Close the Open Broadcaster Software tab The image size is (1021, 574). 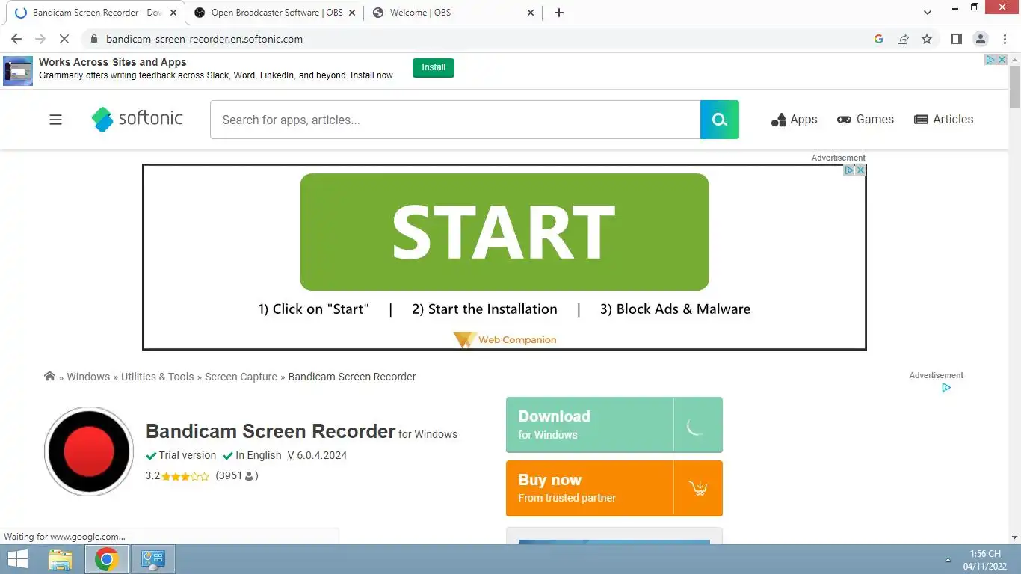pyautogui.click(x=352, y=13)
